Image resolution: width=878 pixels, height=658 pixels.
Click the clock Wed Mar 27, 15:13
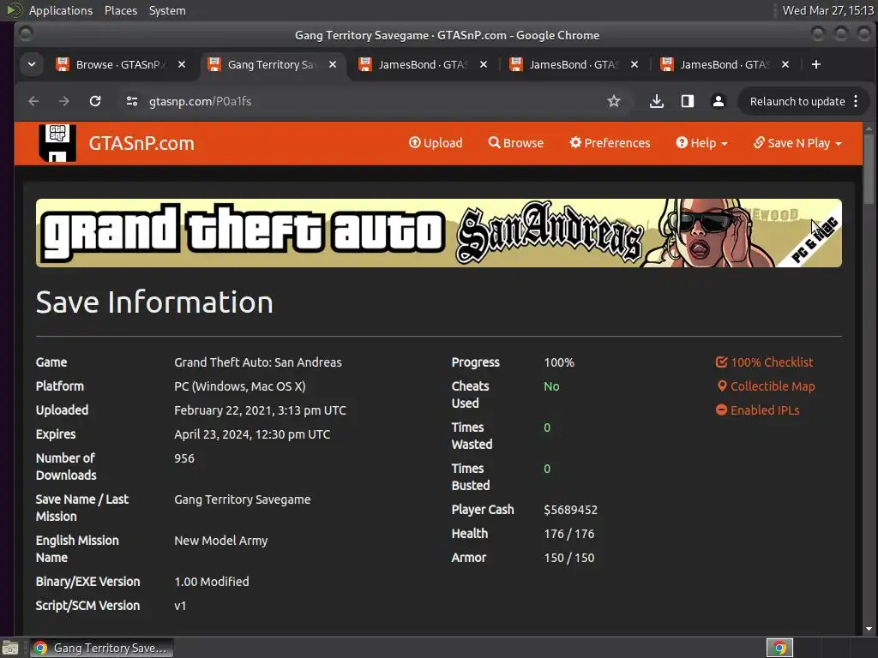point(827,10)
